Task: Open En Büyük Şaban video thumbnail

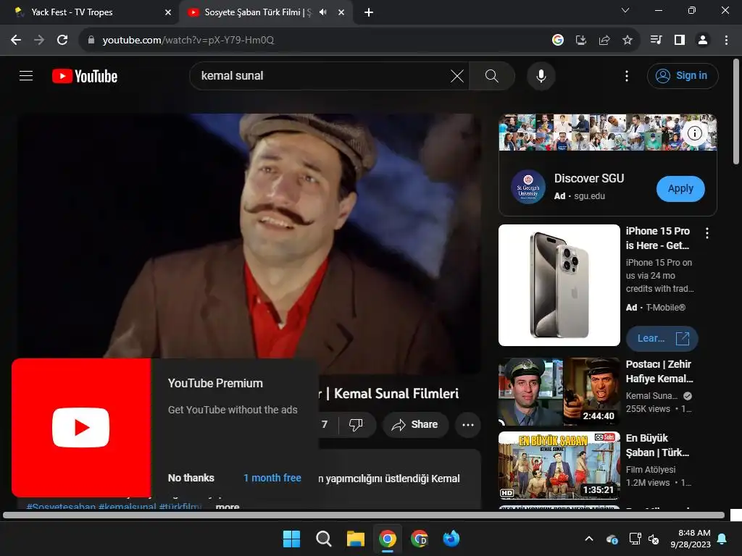Action: click(x=559, y=466)
